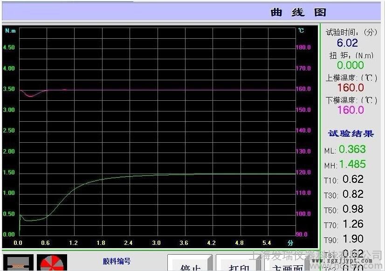Click the test time value 6.02

[x=347, y=43]
